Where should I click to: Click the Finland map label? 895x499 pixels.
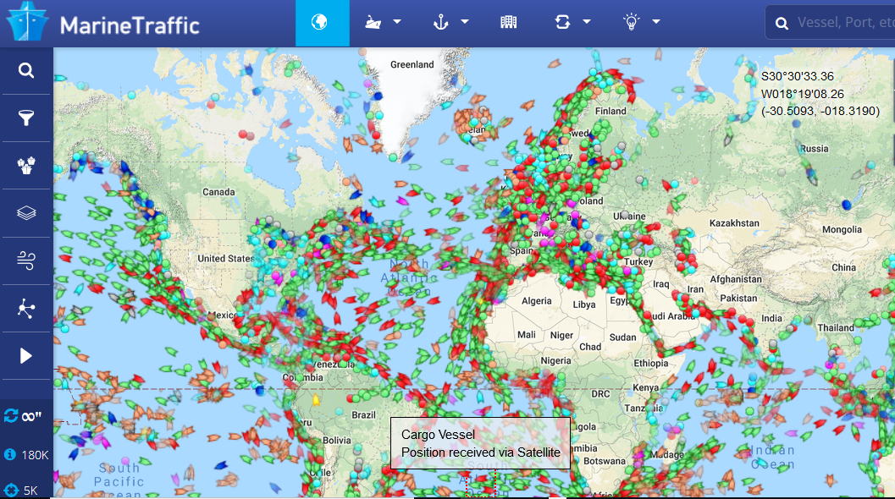[610, 111]
